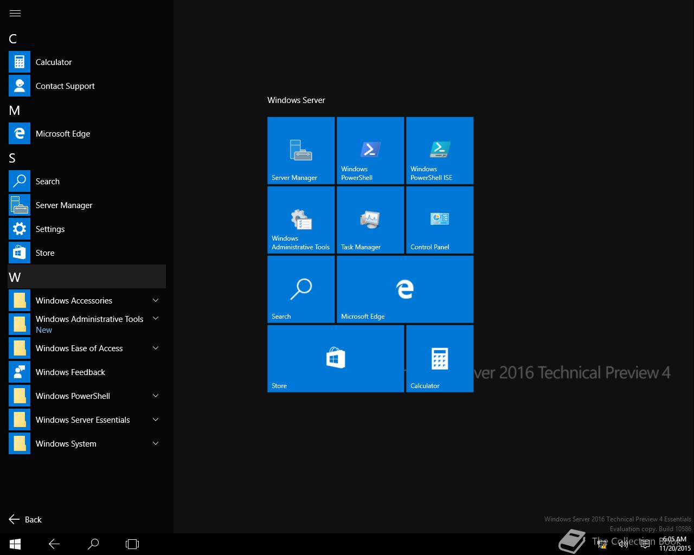Expand the Windows Accessories folder chevron
694x555 pixels.
click(x=156, y=300)
